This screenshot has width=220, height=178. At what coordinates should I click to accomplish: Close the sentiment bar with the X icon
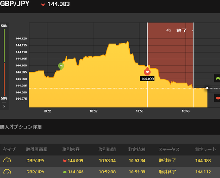(x=4, y=106)
